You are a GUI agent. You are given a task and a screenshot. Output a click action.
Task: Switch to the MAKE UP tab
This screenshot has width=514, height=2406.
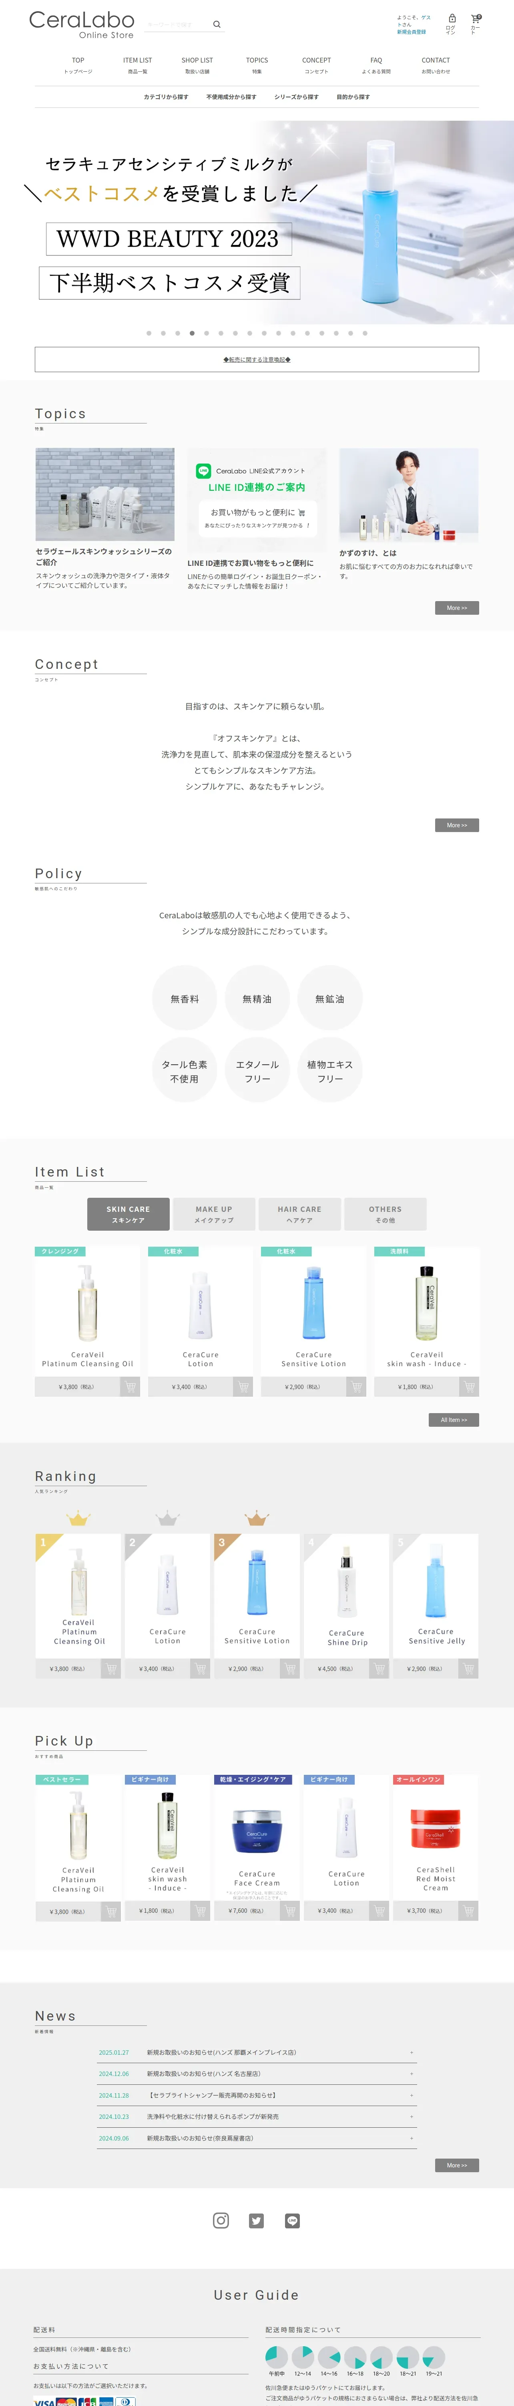[214, 1214]
